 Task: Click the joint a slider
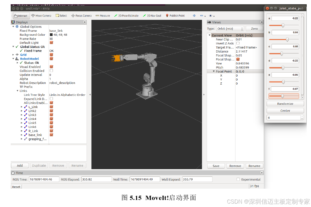283,25
